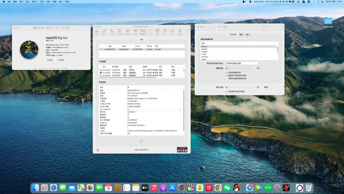Toggle 启动时播放声音 checkbox
The width and height of the screenshot is (344, 194).
click(x=227, y=72)
